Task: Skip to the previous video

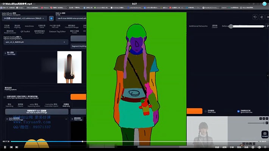Action: [x=11, y=147]
